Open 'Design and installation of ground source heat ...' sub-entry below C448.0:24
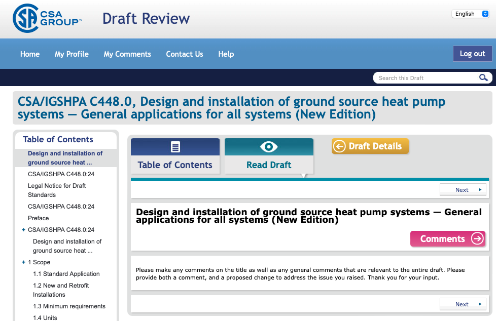This screenshot has width=496, height=321. (x=67, y=246)
